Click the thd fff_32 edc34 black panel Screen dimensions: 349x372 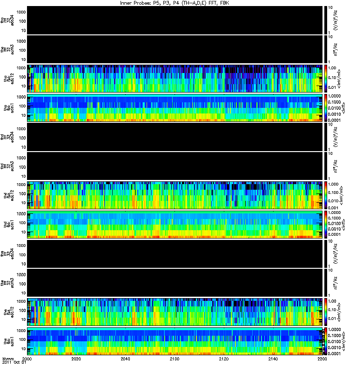tap(175, 137)
